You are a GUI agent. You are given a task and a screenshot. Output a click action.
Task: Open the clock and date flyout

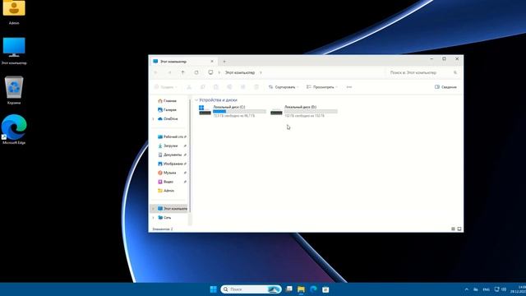click(519, 289)
